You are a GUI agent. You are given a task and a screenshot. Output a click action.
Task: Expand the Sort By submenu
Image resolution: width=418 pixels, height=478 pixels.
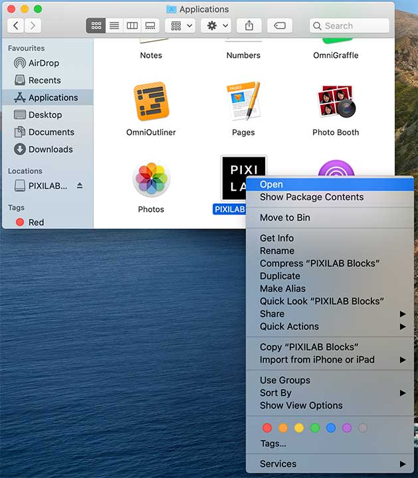tap(330, 392)
